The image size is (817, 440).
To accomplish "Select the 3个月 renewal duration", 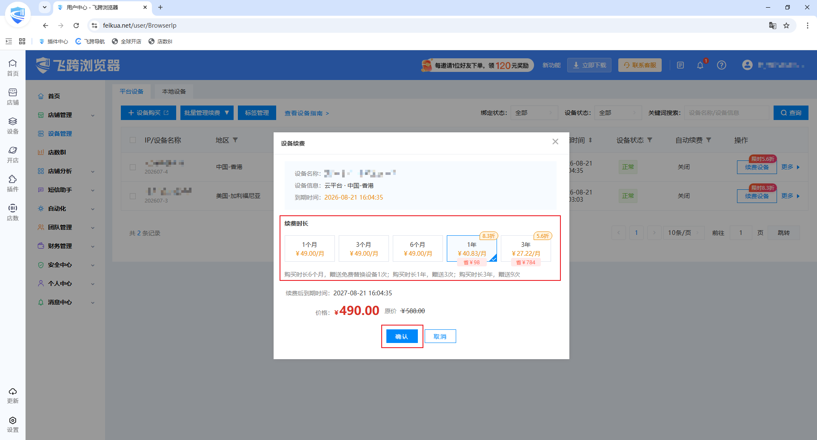I will coord(364,249).
